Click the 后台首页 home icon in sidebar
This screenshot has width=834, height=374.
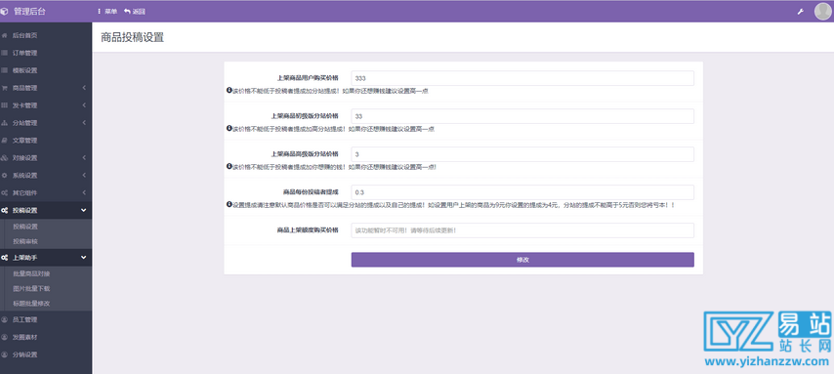click(x=4, y=36)
